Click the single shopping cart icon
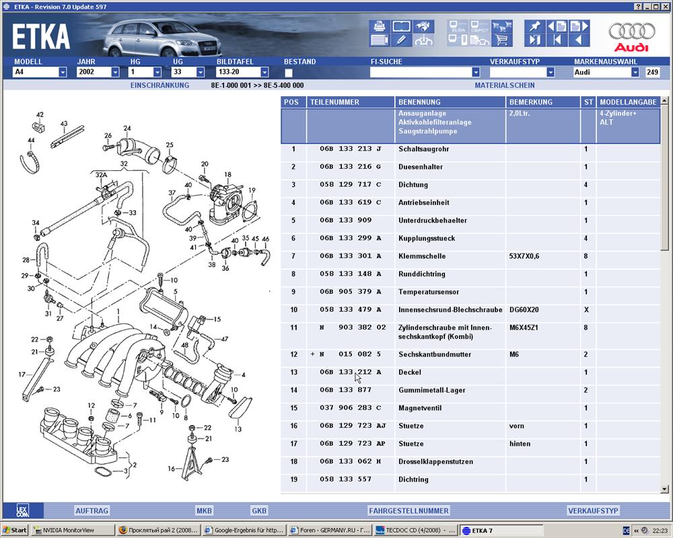673x538 pixels. [502, 40]
